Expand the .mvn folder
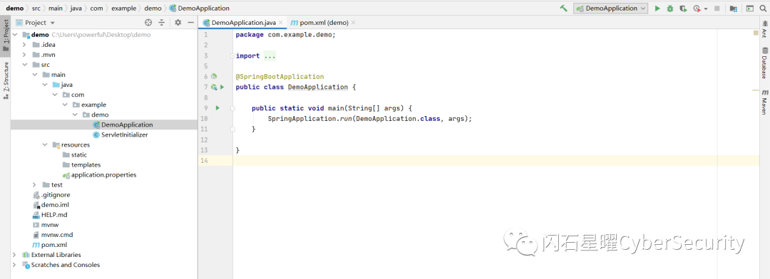Image resolution: width=770 pixels, height=279 pixels. point(24,55)
